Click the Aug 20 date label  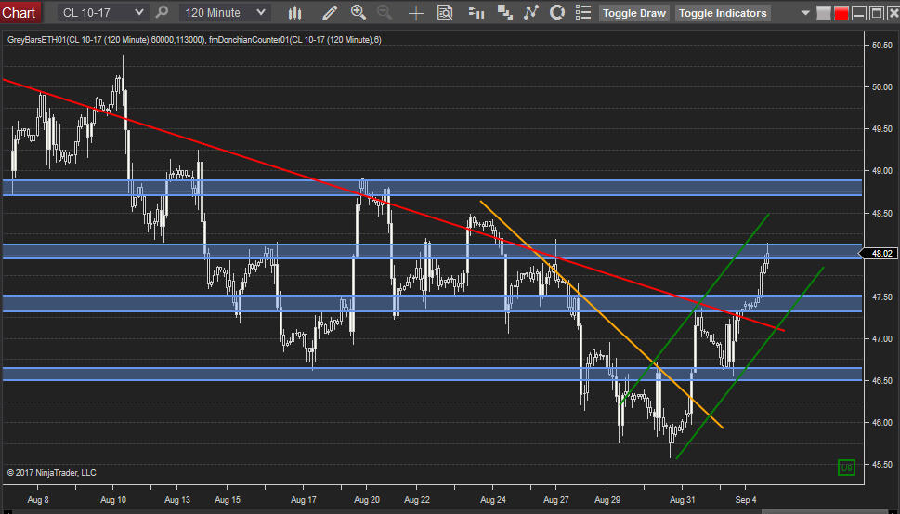point(367,500)
